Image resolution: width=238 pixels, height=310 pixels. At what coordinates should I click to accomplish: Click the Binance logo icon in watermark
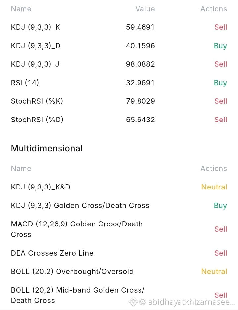tap(133, 302)
